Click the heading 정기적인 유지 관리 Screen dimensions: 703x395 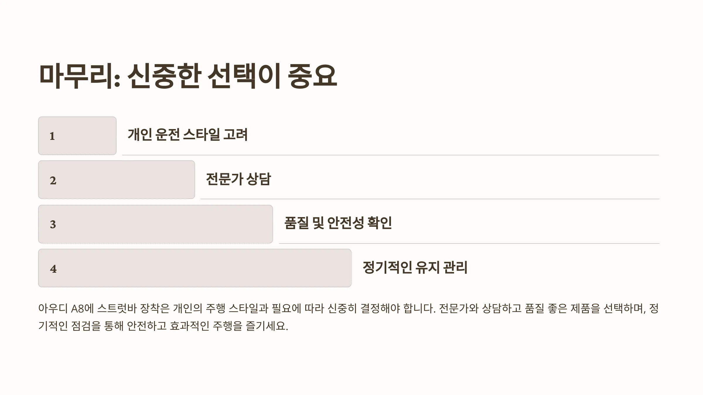(x=415, y=267)
